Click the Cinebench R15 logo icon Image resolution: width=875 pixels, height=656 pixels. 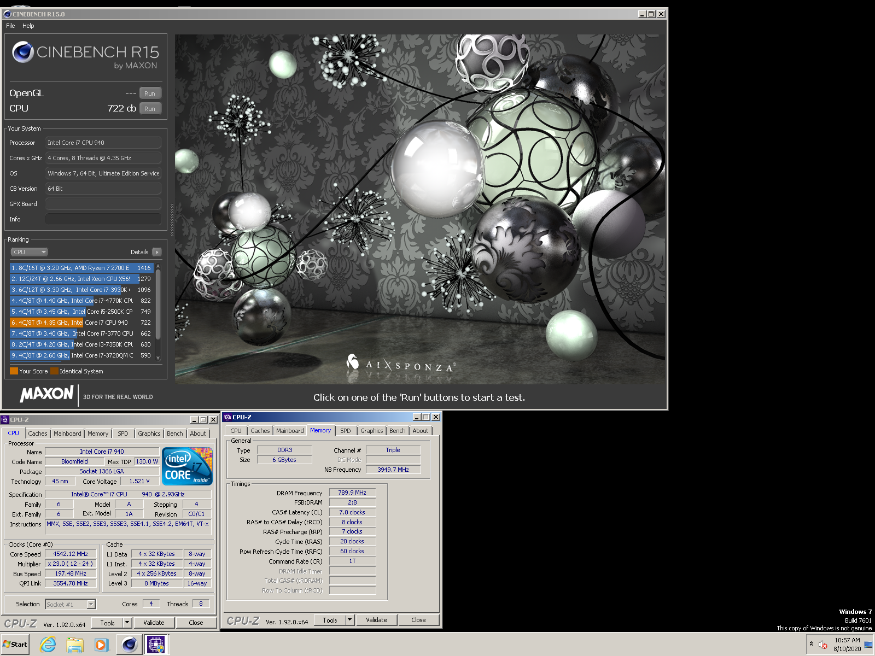point(23,52)
